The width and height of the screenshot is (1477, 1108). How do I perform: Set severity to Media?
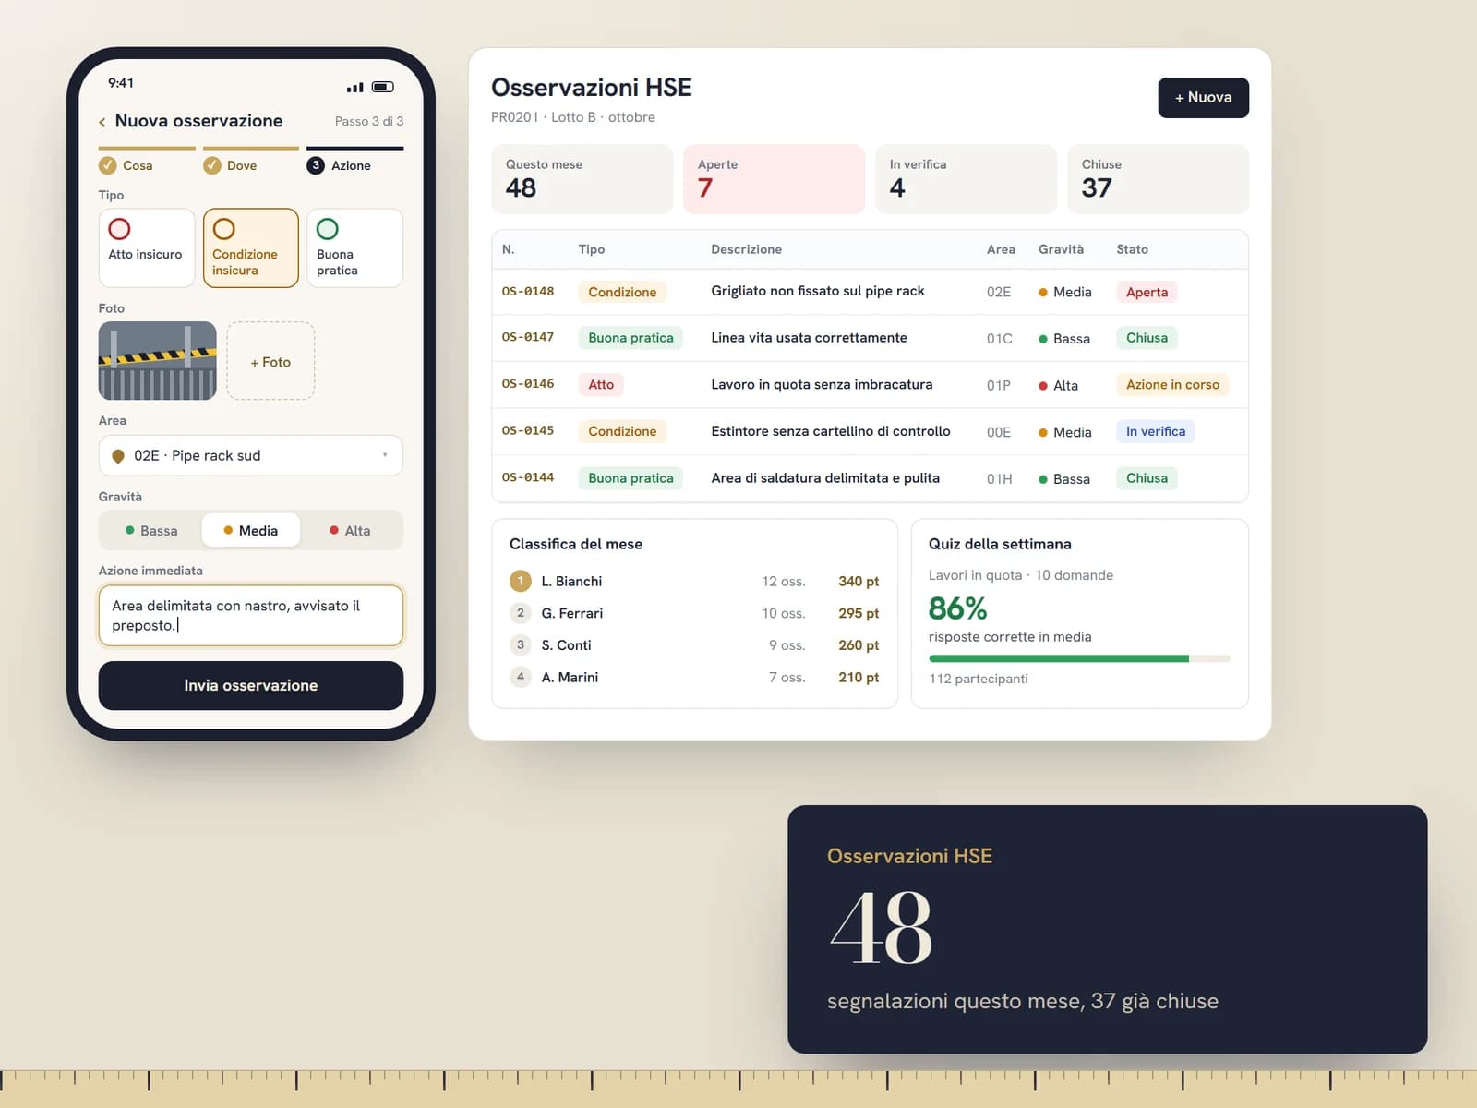click(x=251, y=531)
